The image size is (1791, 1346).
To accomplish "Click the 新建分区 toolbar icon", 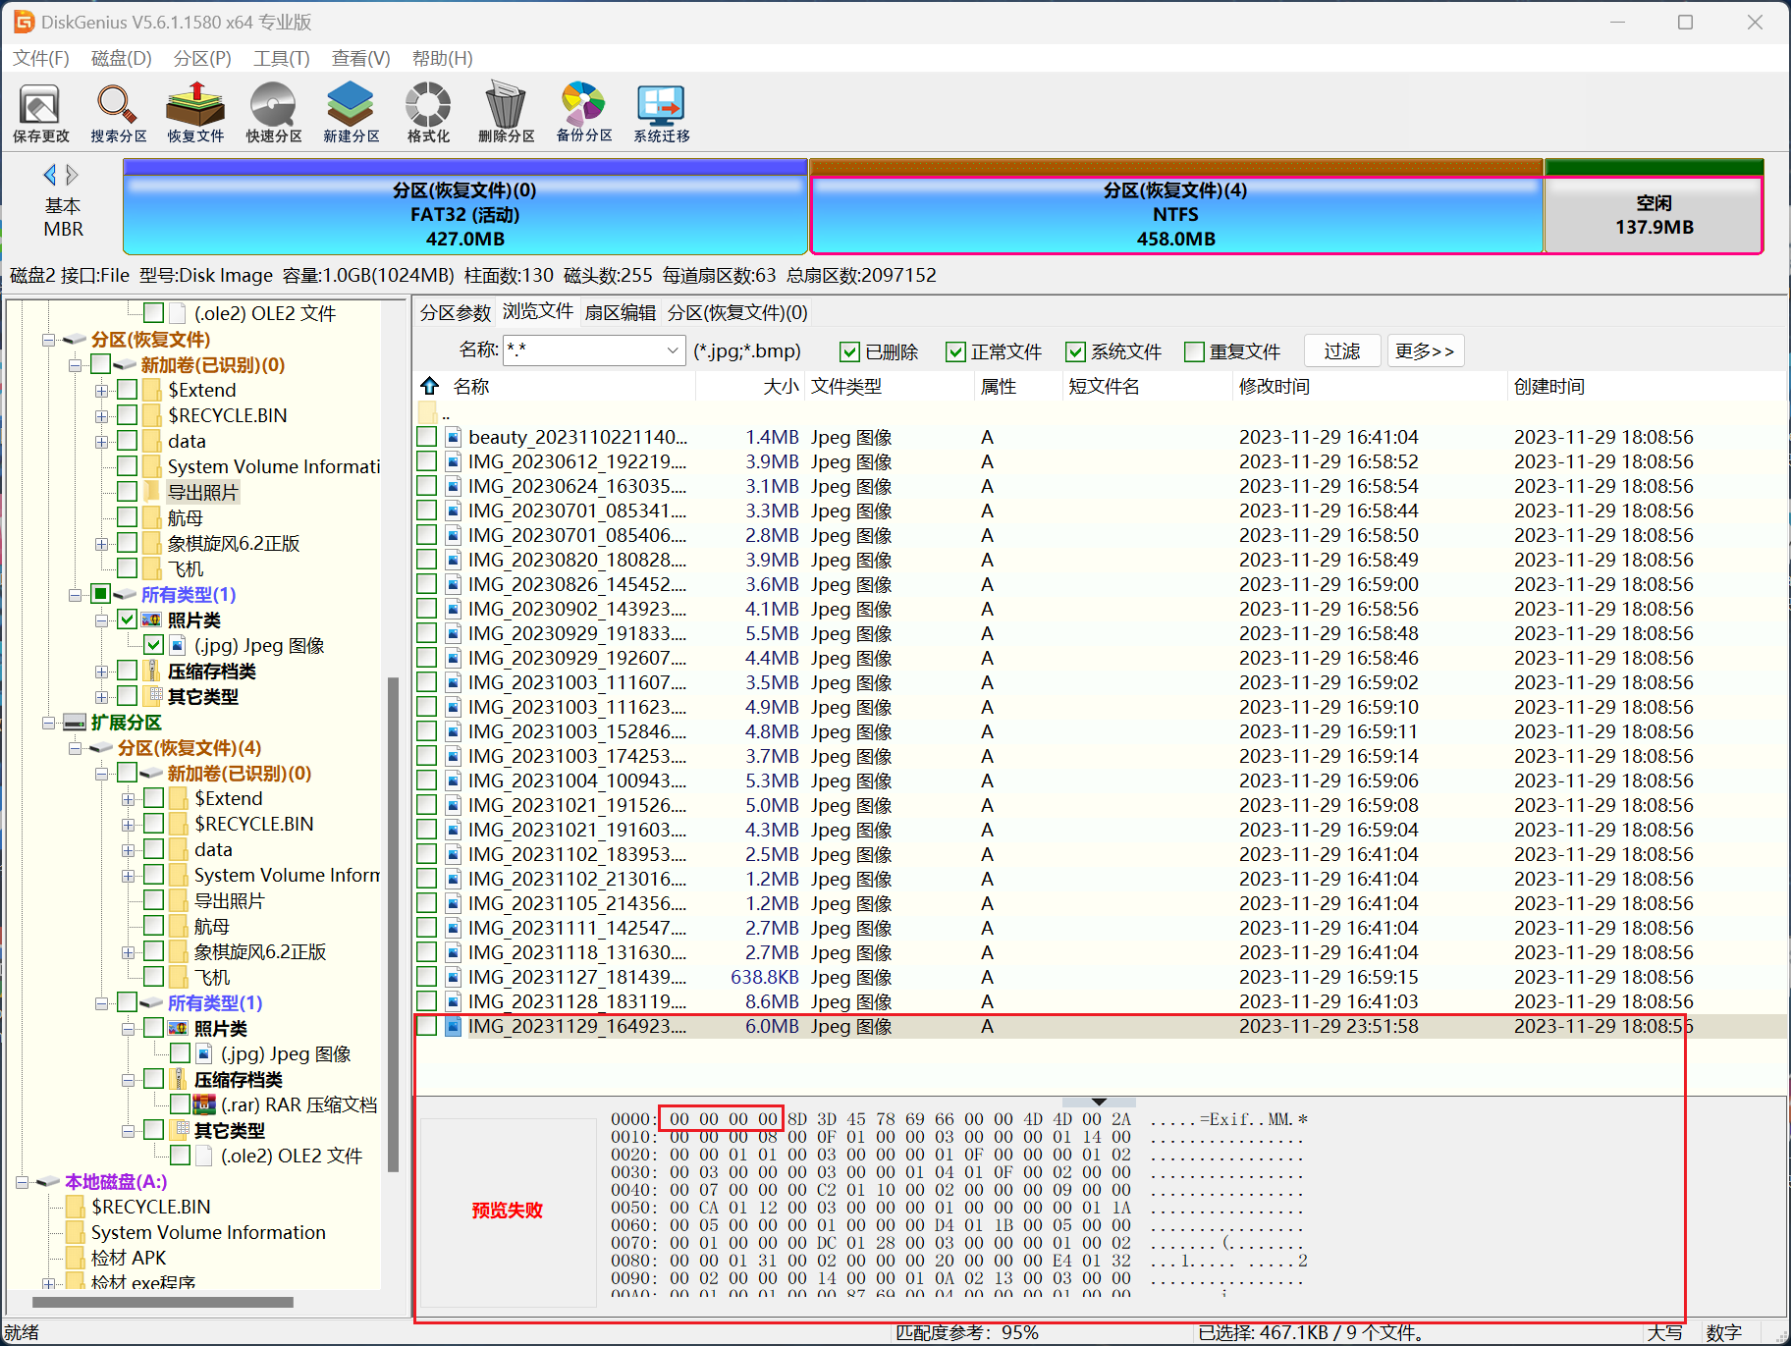I will [x=351, y=112].
